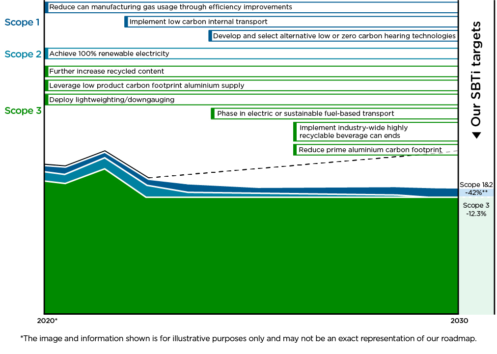
Task: Click the black triangle arrow below SBTi targets
Action: (476, 136)
